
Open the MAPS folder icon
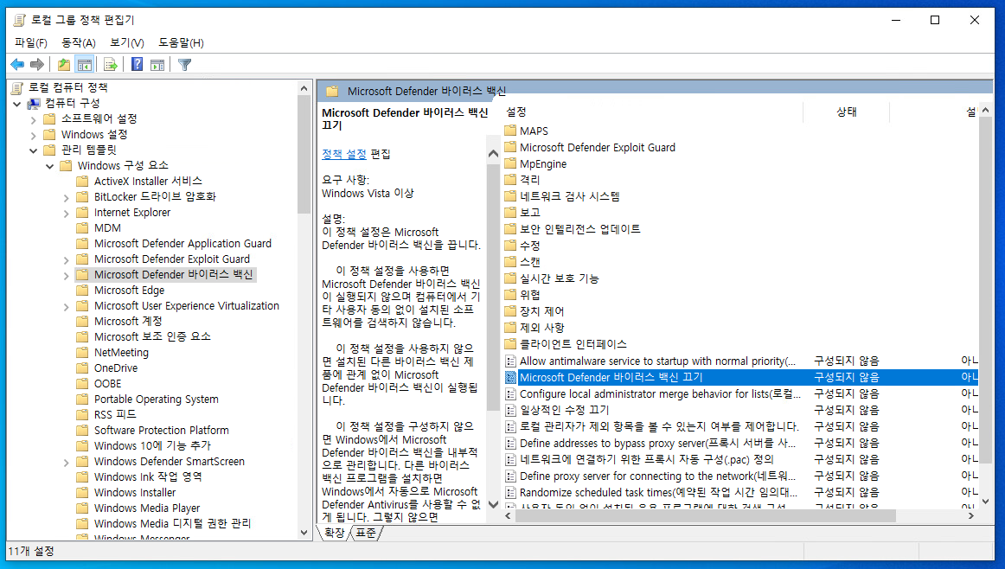coord(510,131)
